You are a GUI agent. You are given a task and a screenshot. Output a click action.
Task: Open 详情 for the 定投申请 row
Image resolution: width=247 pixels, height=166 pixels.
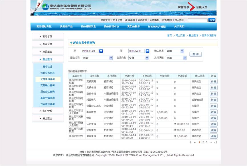click(x=213, y=88)
